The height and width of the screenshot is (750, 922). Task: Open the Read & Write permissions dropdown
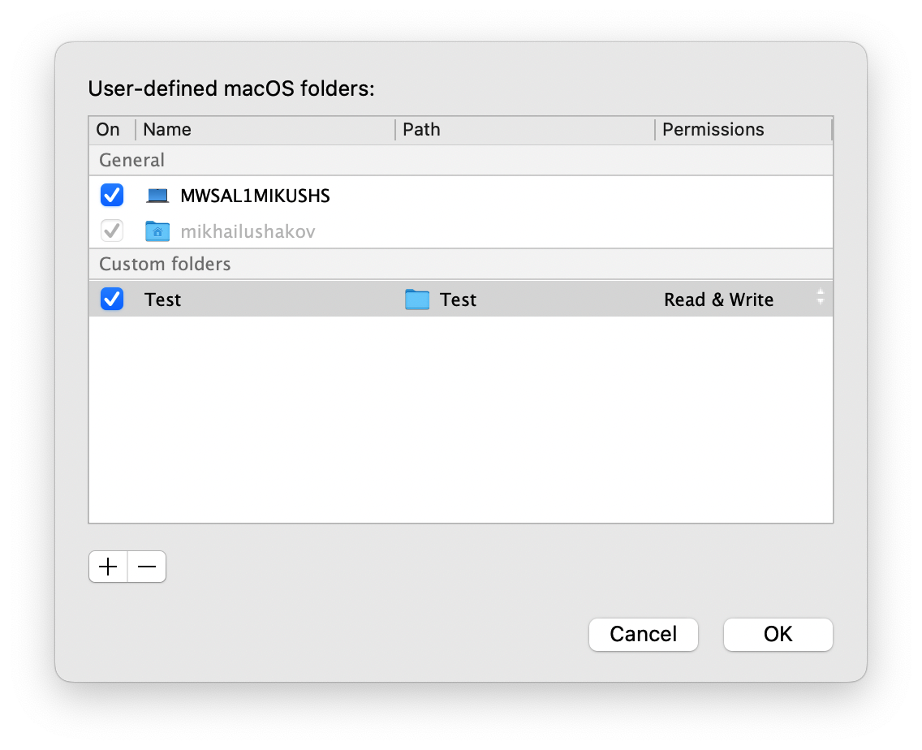719,300
